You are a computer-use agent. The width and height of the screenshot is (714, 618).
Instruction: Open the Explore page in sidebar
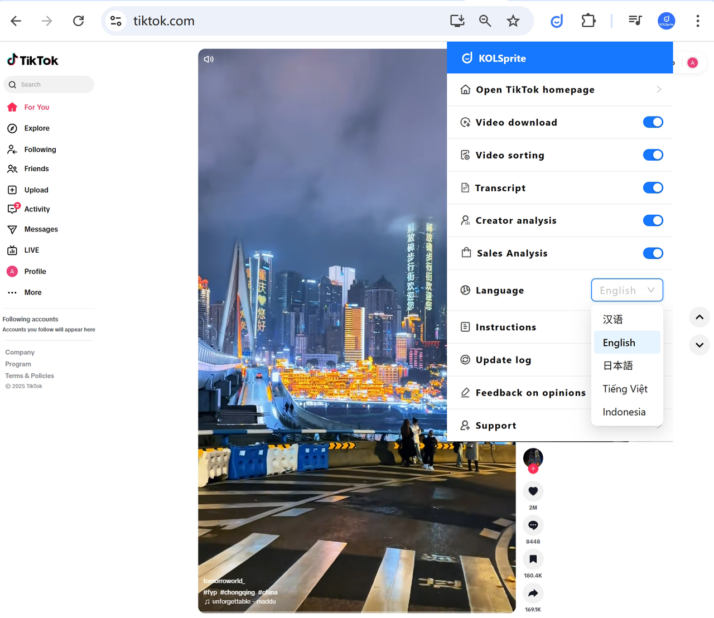pyautogui.click(x=36, y=128)
